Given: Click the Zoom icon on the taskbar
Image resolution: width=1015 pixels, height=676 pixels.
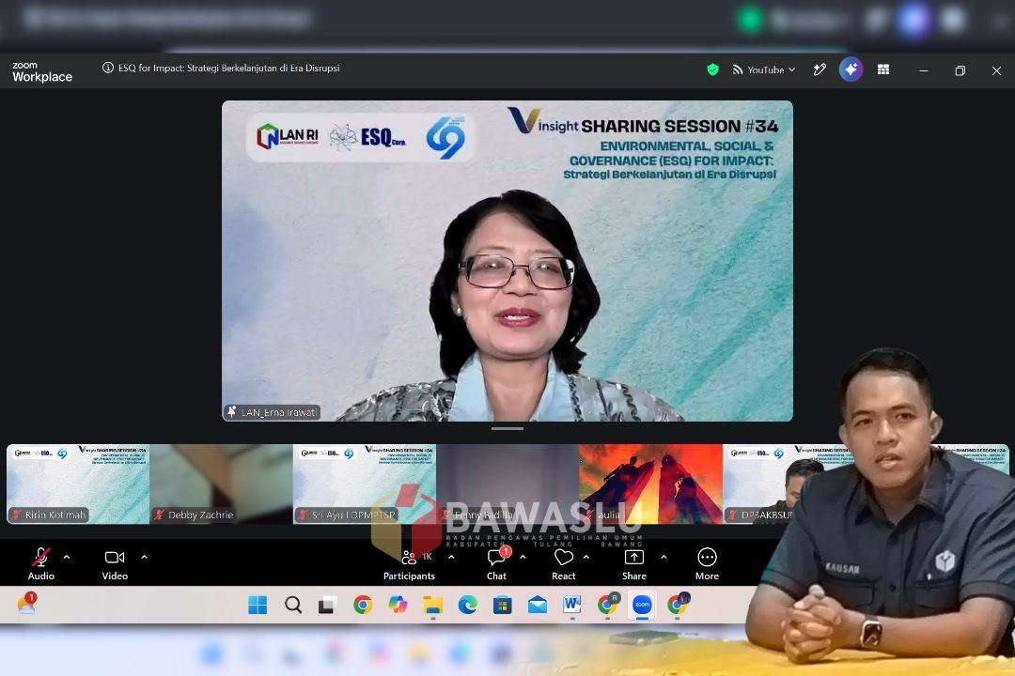Looking at the screenshot, I should tap(642, 605).
